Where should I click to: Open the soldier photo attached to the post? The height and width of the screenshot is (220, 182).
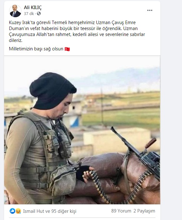pyautogui.click(x=82, y=130)
